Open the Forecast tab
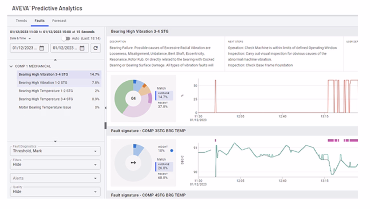 pos(59,21)
